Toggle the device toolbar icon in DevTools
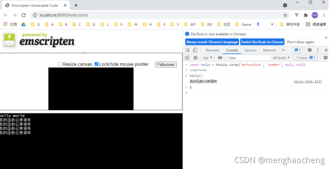This screenshot has height=169, width=331. 195,50
